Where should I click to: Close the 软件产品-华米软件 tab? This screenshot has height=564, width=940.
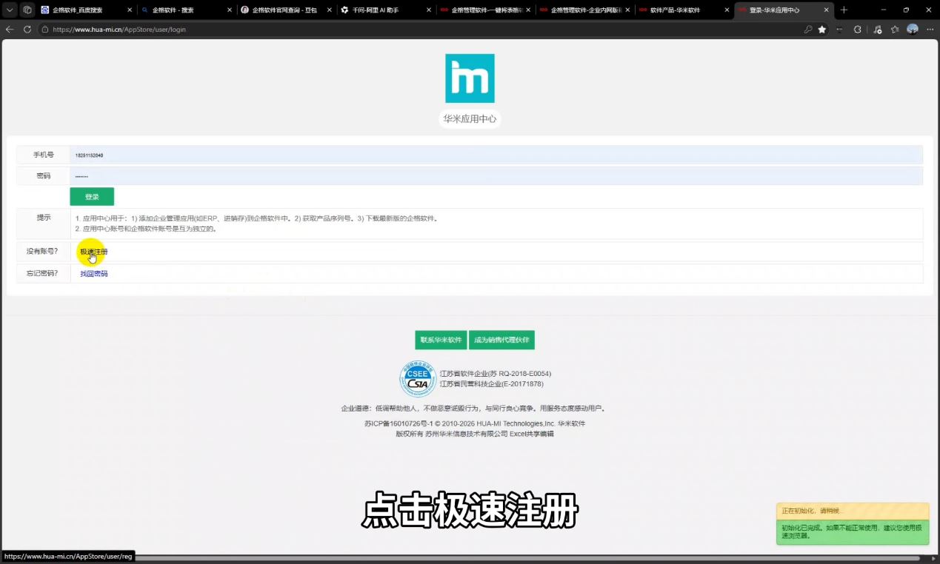click(727, 10)
